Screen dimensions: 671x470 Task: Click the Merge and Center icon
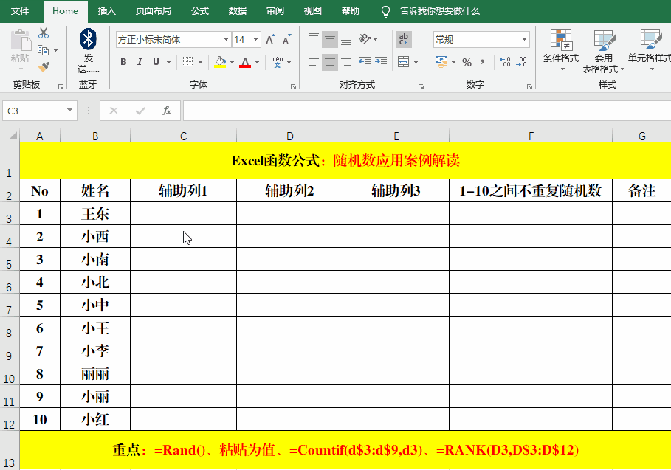coord(403,62)
